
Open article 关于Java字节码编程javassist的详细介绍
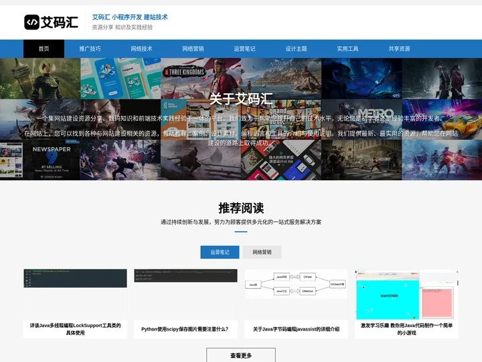(296, 329)
